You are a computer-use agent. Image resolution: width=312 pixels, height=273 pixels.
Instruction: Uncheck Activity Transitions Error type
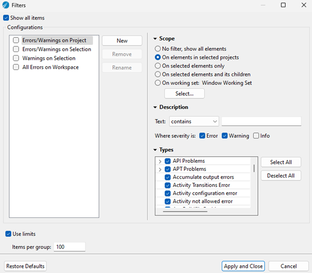click(x=168, y=185)
